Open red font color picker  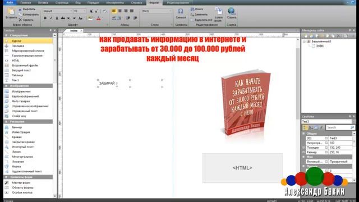tap(99, 19)
